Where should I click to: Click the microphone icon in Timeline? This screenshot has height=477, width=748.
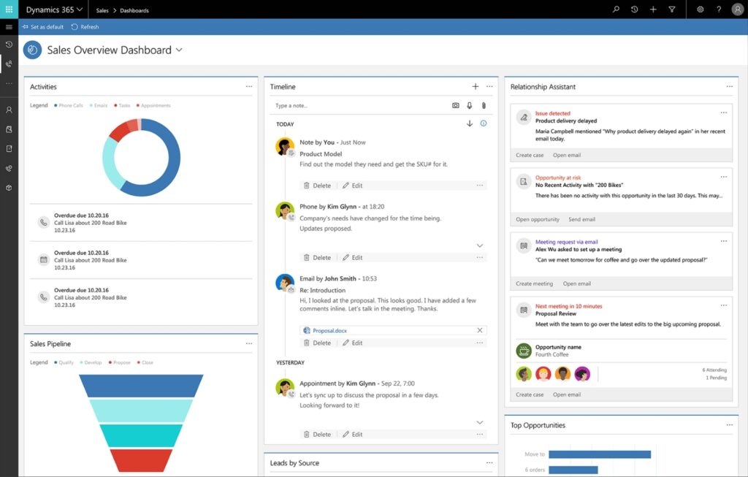[x=470, y=106]
